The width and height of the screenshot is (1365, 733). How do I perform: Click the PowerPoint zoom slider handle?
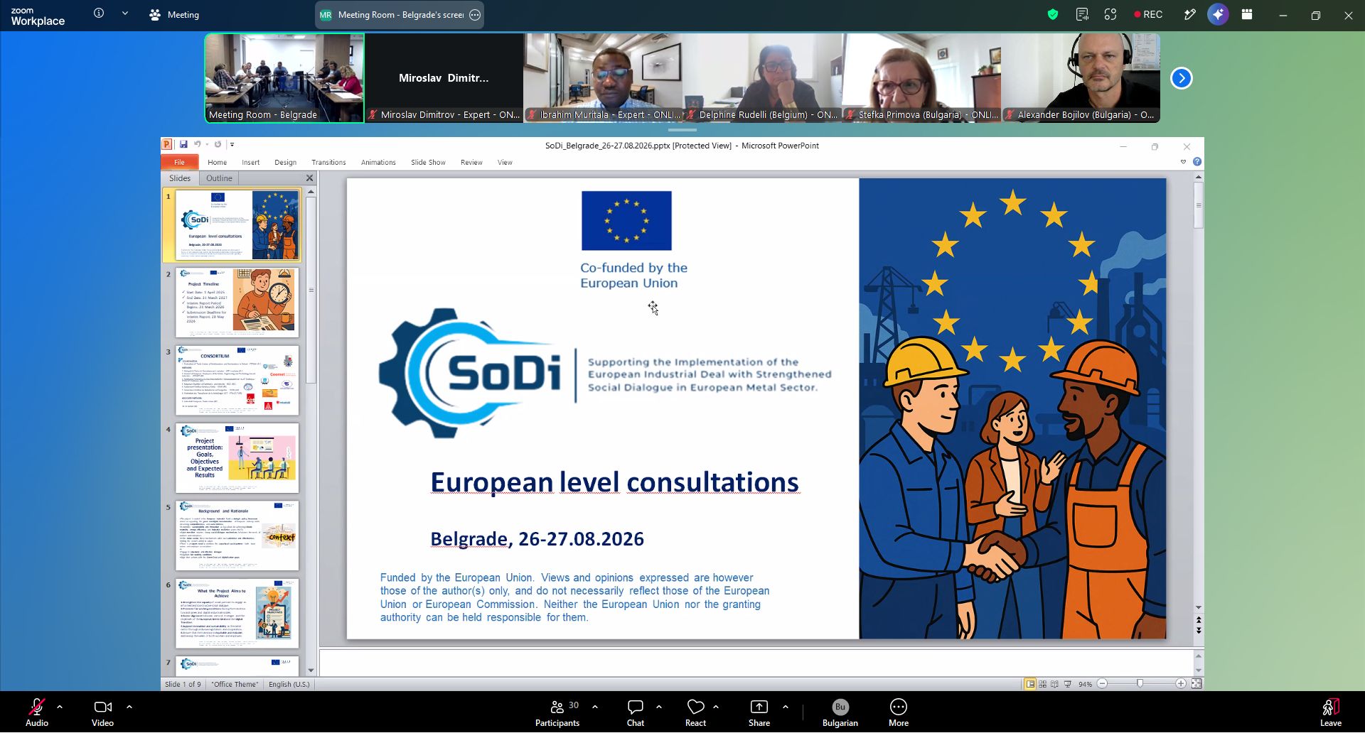(1140, 684)
